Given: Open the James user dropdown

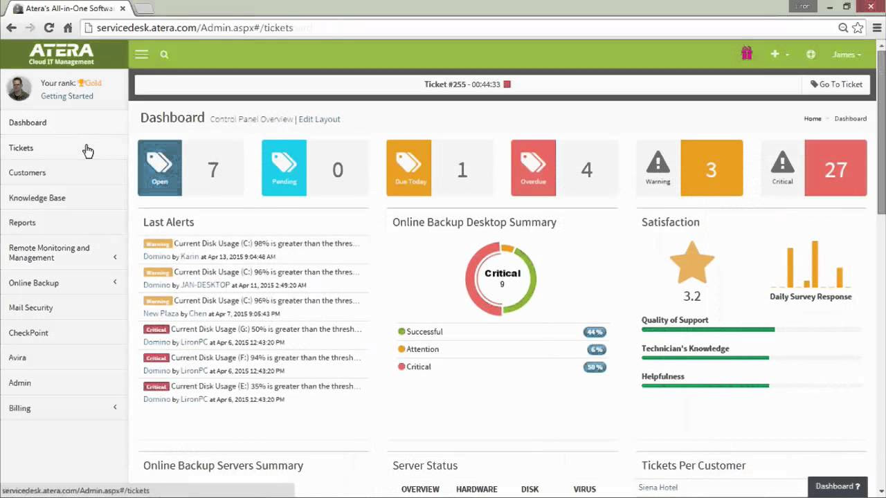Looking at the screenshot, I should [847, 55].
